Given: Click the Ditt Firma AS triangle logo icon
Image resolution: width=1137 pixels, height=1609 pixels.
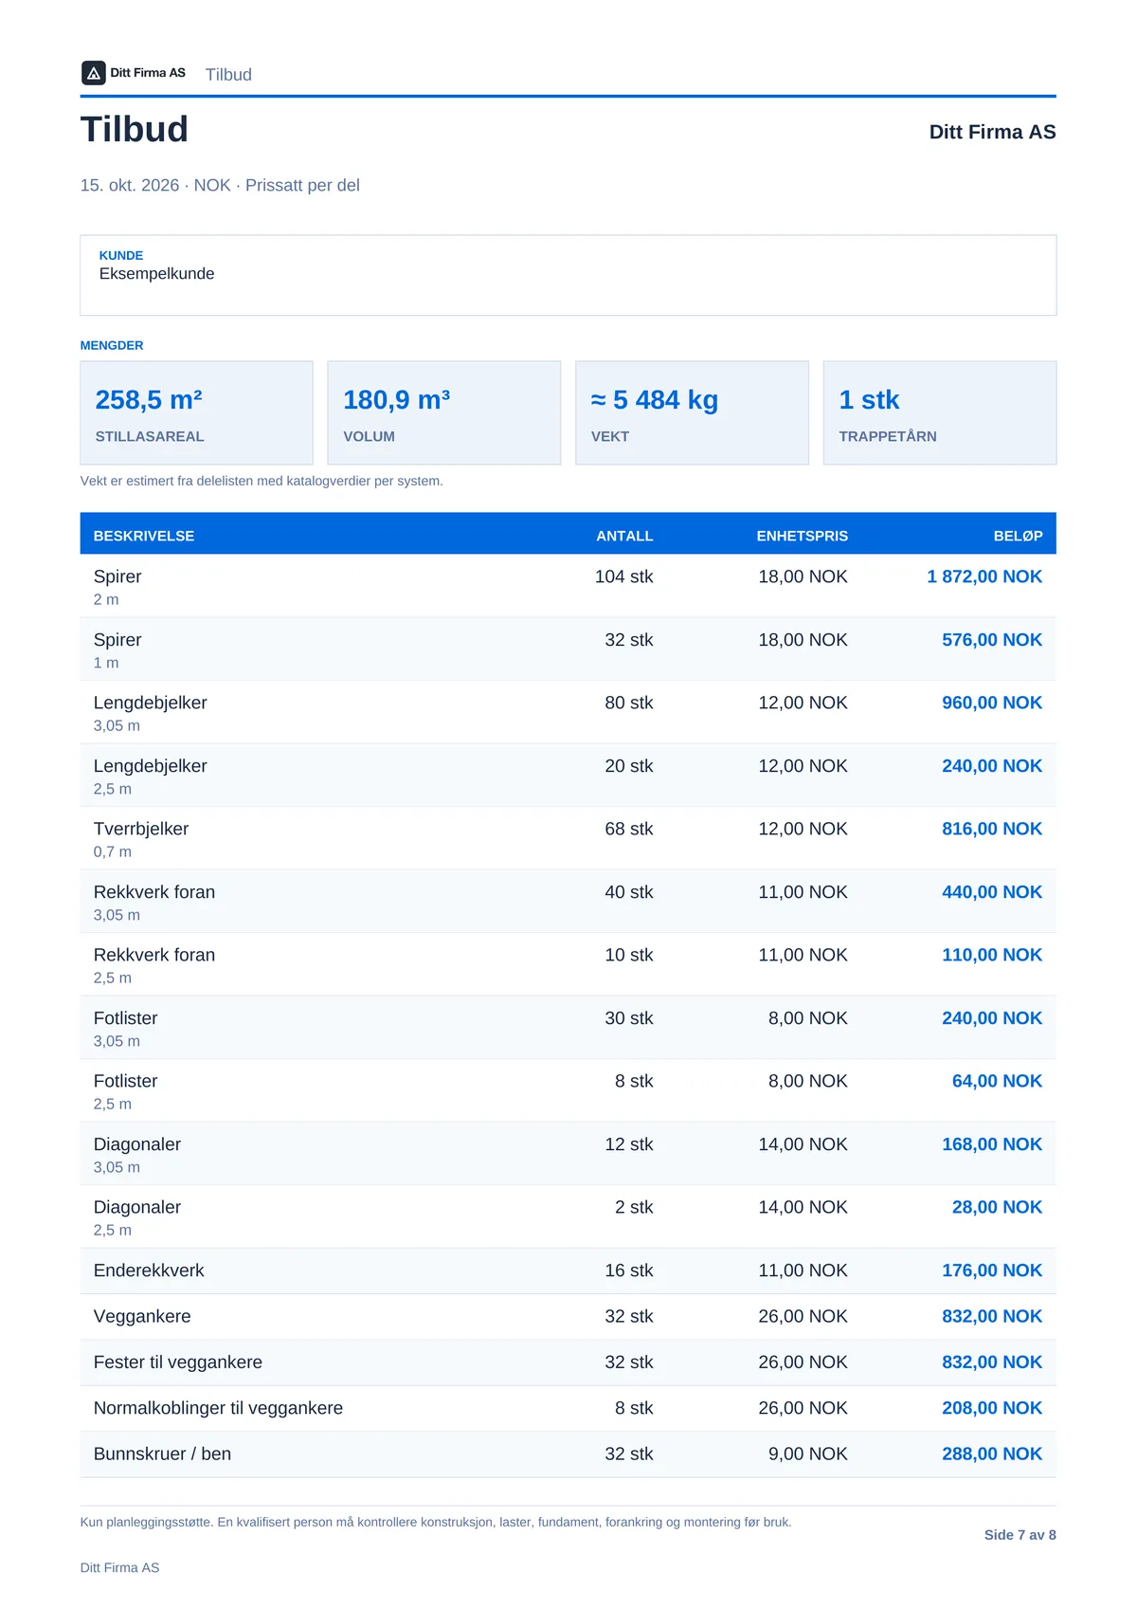Looking at the screenshot, I should [x=93, y=73].
